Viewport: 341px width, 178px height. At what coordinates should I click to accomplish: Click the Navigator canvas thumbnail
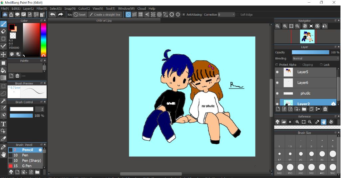(307, 36)
